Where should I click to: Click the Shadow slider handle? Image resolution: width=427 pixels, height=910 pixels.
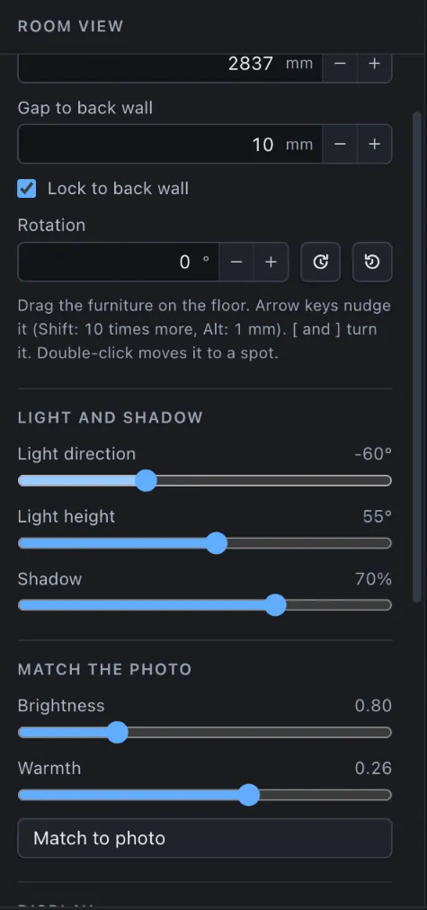[276, 605]
